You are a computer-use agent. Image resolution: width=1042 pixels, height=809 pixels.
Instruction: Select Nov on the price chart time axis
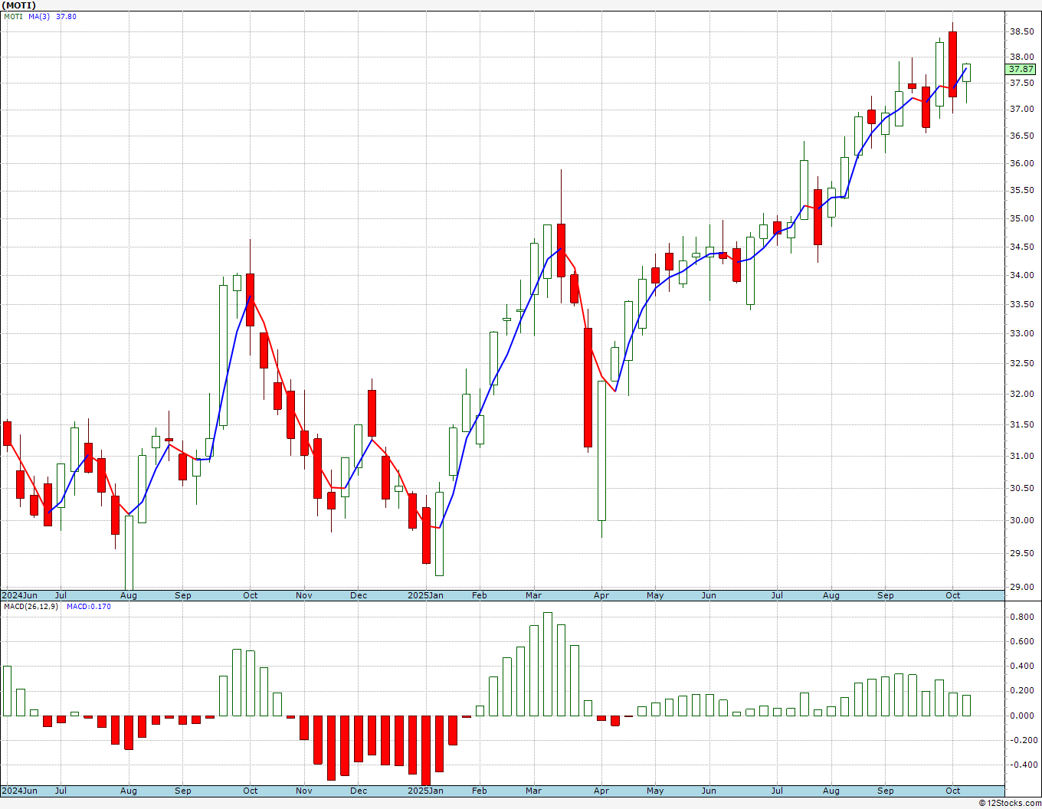[304, 596]
